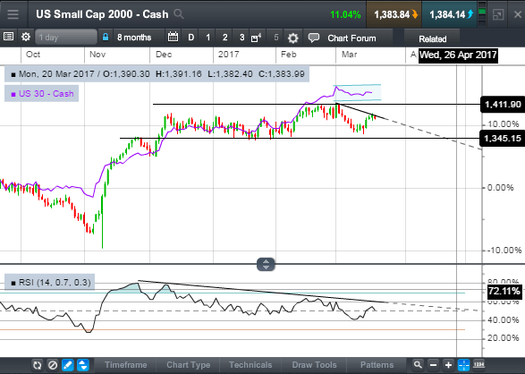This screenshot has height=374, width=525.
Task: Click the 10.00% label on price axis
Action: 504,124
